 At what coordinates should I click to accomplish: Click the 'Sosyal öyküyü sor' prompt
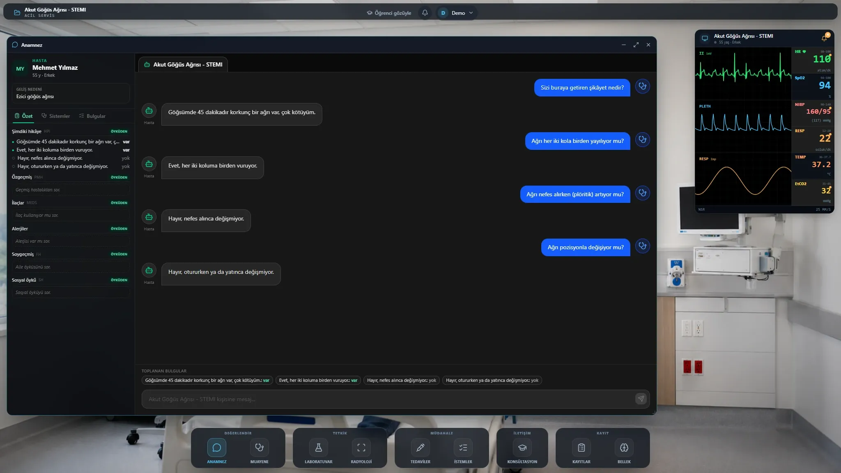(70, 292)
